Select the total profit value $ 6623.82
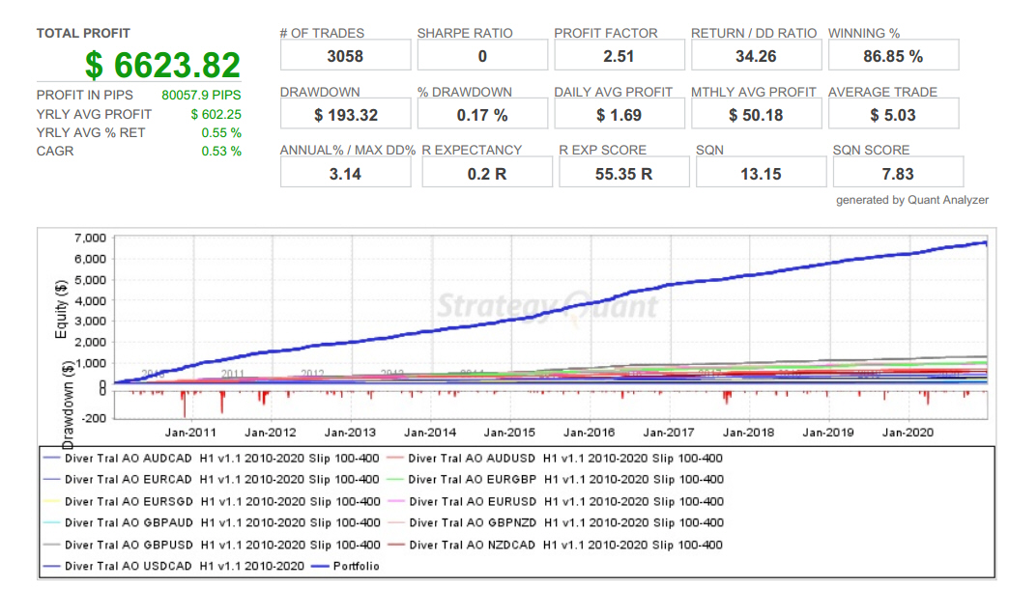The width and height of the screenshot is (1009, 589). coord(162,65)
